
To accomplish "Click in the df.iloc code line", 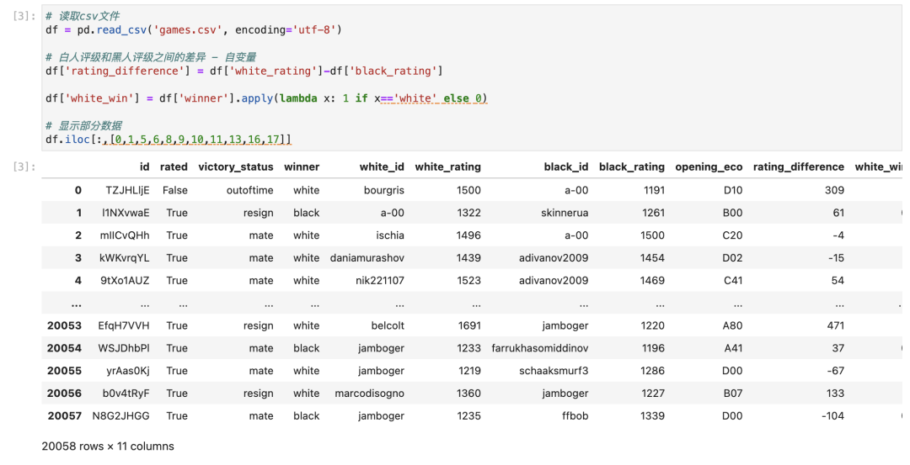I will [169, 140].
